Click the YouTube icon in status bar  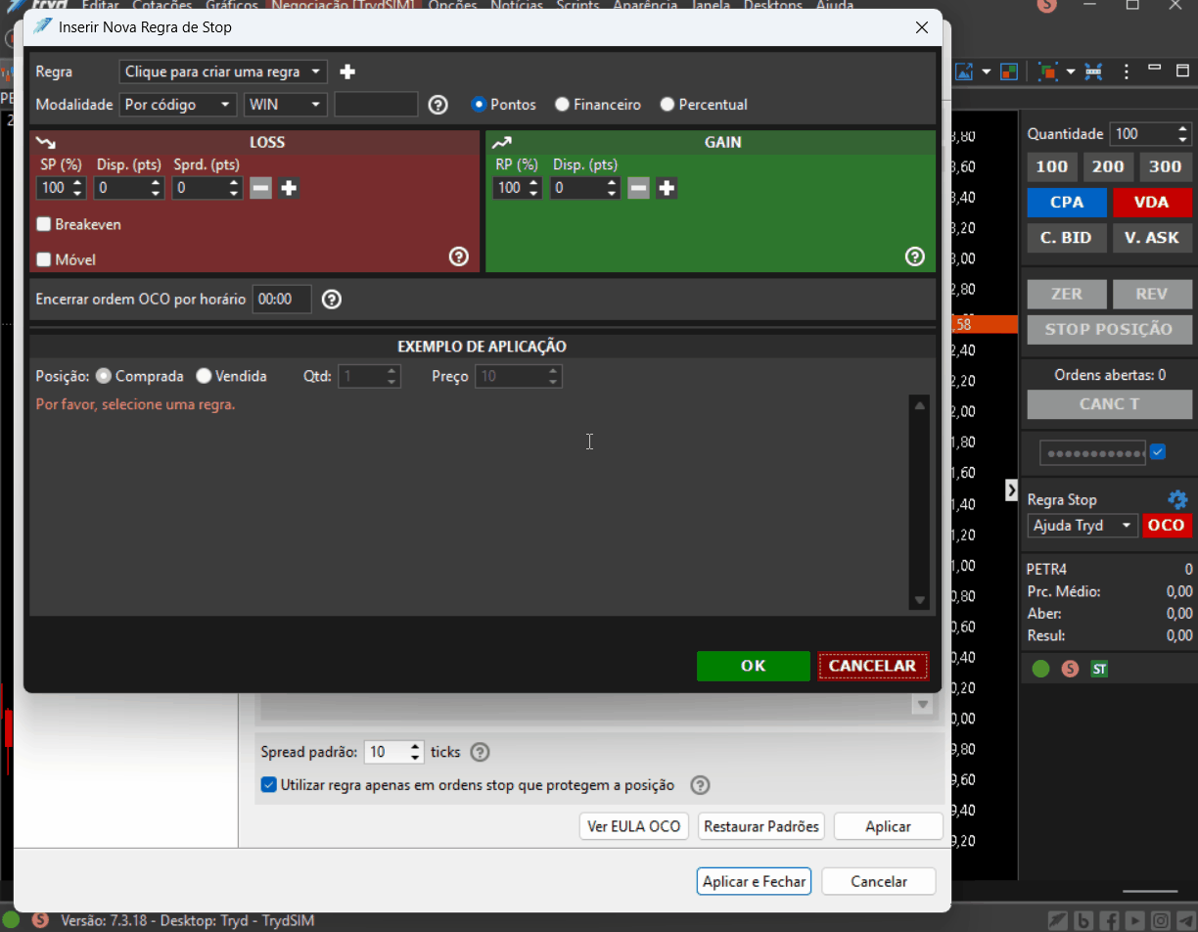click(1134, 920)
